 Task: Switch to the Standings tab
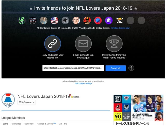tap(16, 124)
